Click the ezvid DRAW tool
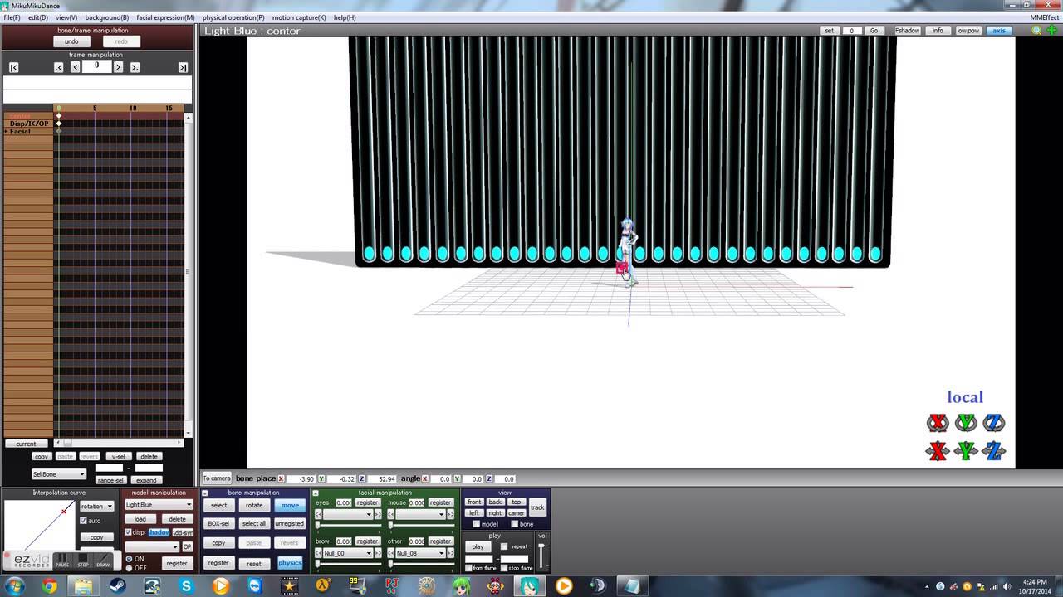Screen dimensions: 1063x597 click(x=103, y=561)
